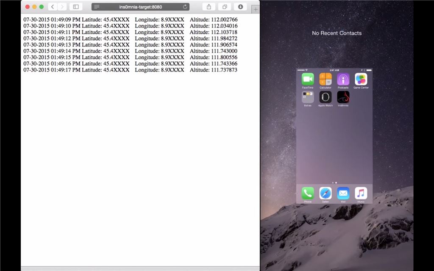Click the Safari back button
The height and width of the screenshot is (271, 434).
53,7
